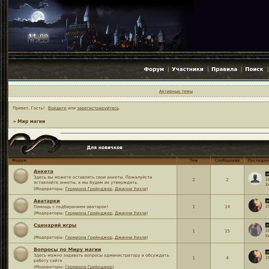Click the message count 4 in Вопросы row
The image size is (269, 269).
[227, 258]
